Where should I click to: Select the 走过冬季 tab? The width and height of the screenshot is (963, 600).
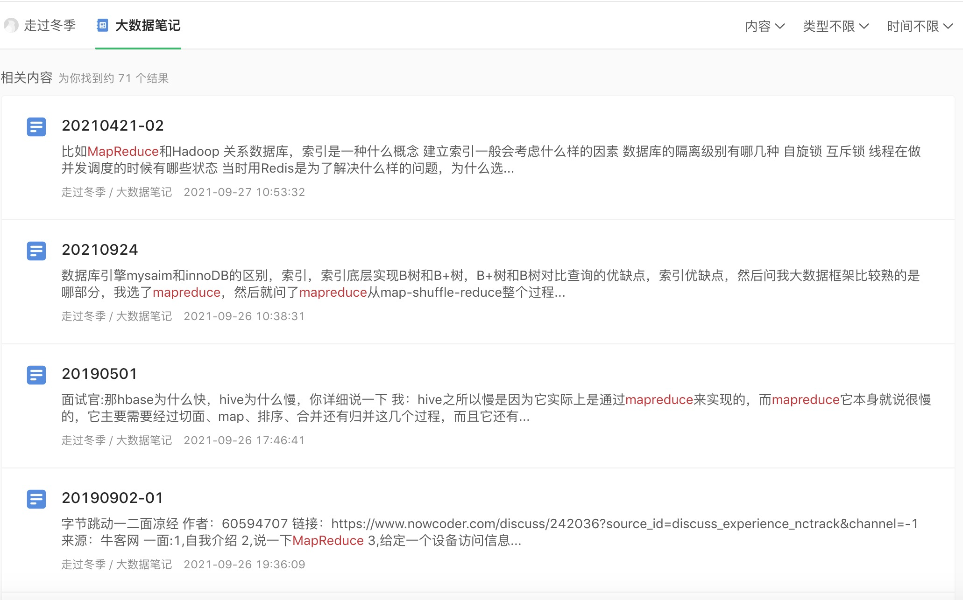click(x=50, y=25)
